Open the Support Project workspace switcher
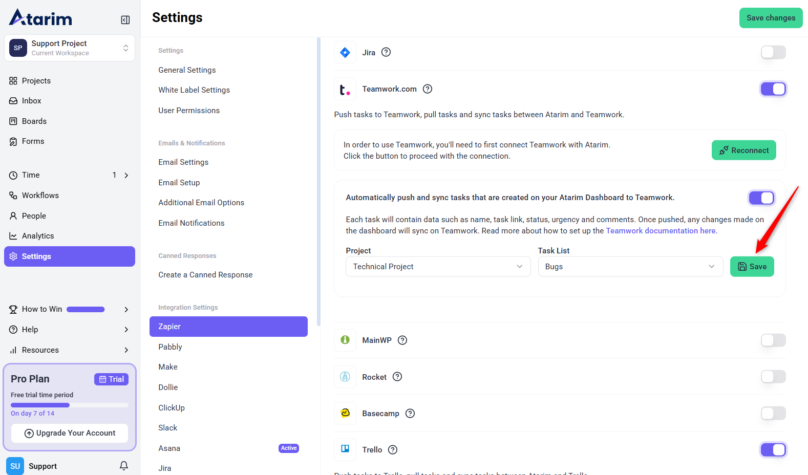808x475 pixels. [70, 48]
